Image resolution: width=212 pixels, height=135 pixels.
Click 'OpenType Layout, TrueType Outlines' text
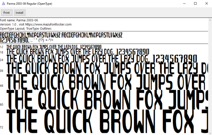pos(26,29)
